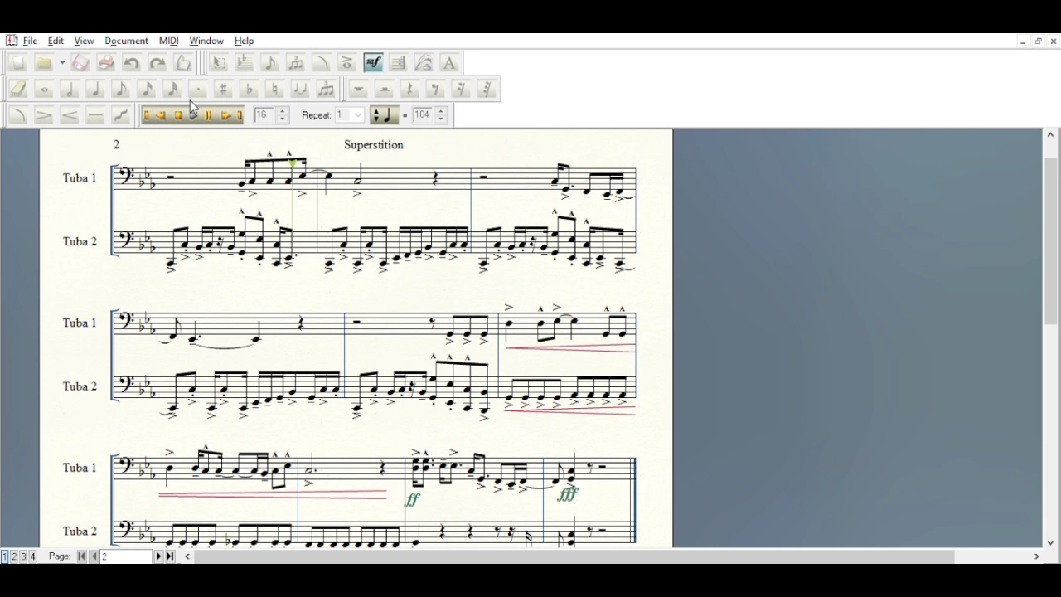Image resolution: width=1061 pixels, height=597 pixels.
Task: Adjust the tempo 104 spinner arrows
Action: 441,115
